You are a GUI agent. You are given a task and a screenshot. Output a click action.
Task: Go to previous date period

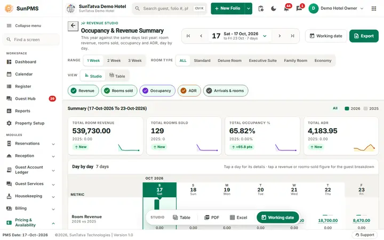[x=201, y=36]
